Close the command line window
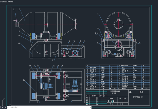The image size is (158, 109). tap(2, 108)
